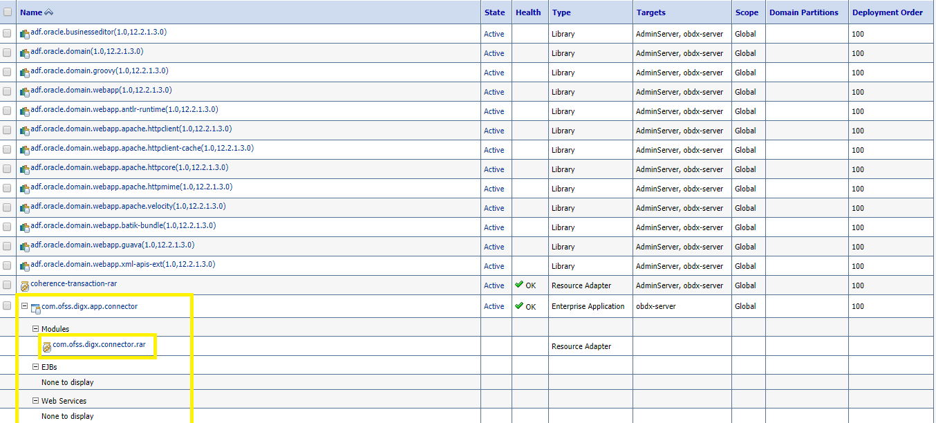Click enterprise application icon beside com.ofss.digx.app.connector
936x423 pixels.
[36, 308]
